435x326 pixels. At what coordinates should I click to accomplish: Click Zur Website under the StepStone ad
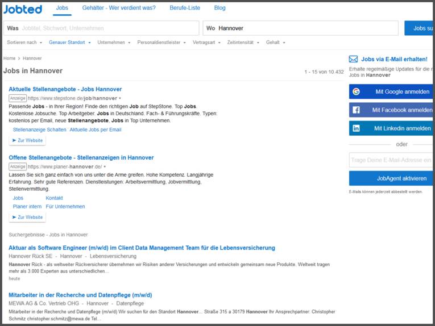click(27, 140)
